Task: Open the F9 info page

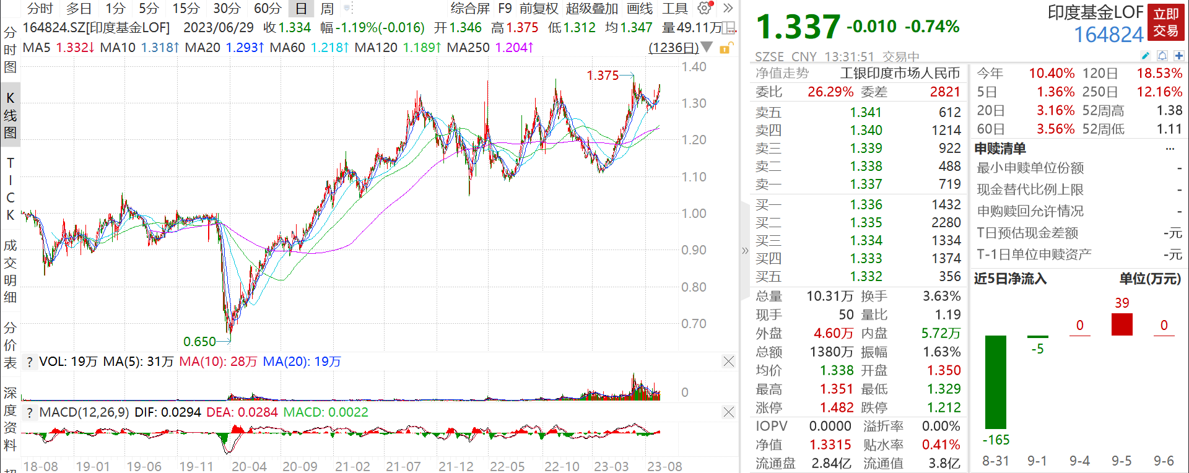Action: coord(505,8)
